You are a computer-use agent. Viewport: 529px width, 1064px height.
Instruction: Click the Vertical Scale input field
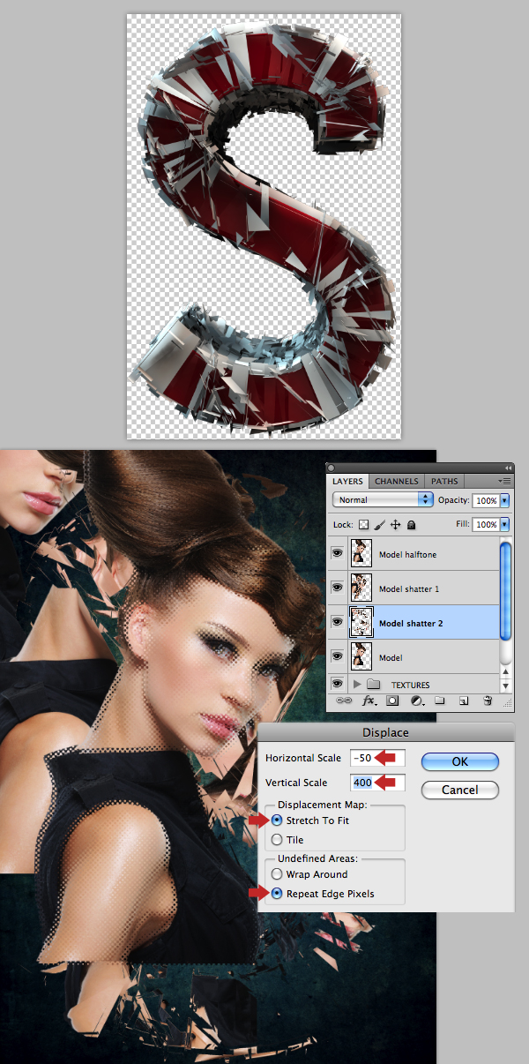click(377, 783)
